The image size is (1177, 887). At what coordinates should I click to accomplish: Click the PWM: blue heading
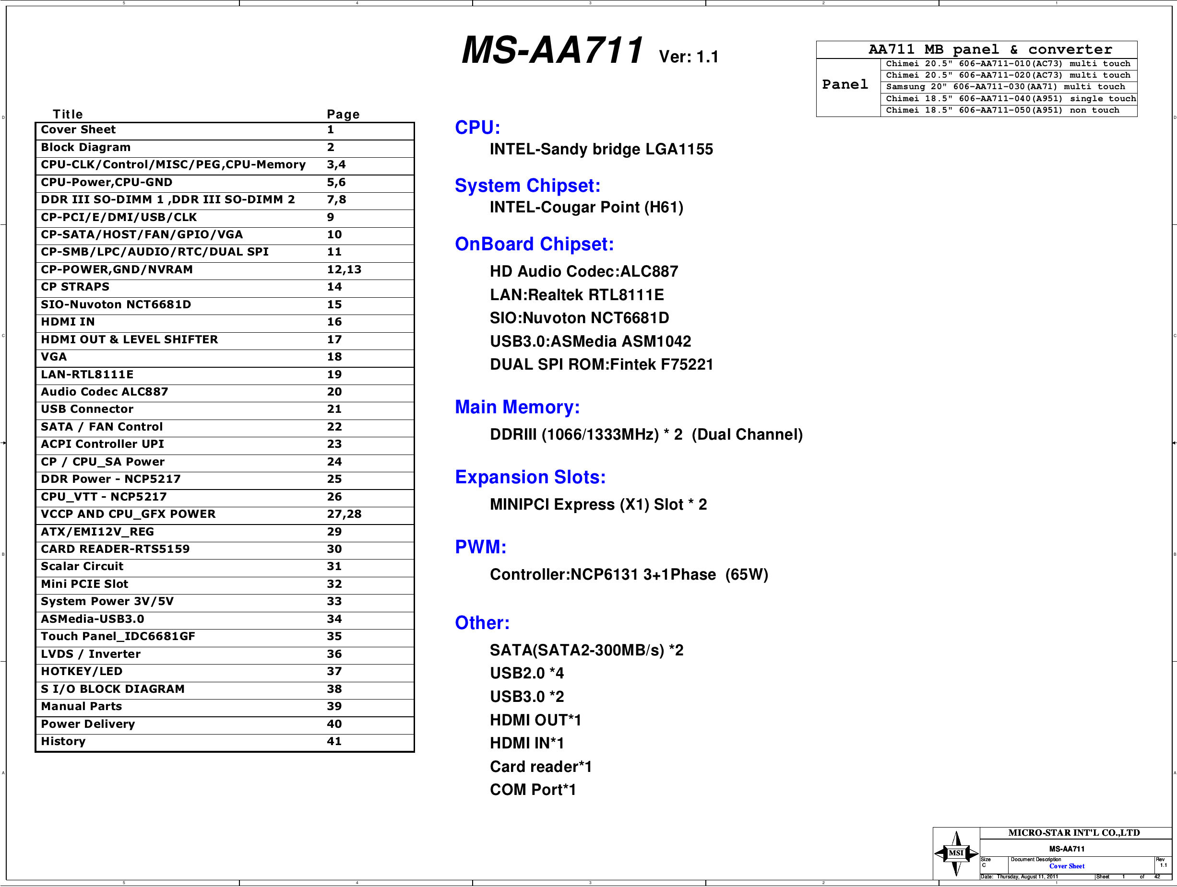pyautogui.click(x=480, y=547)
